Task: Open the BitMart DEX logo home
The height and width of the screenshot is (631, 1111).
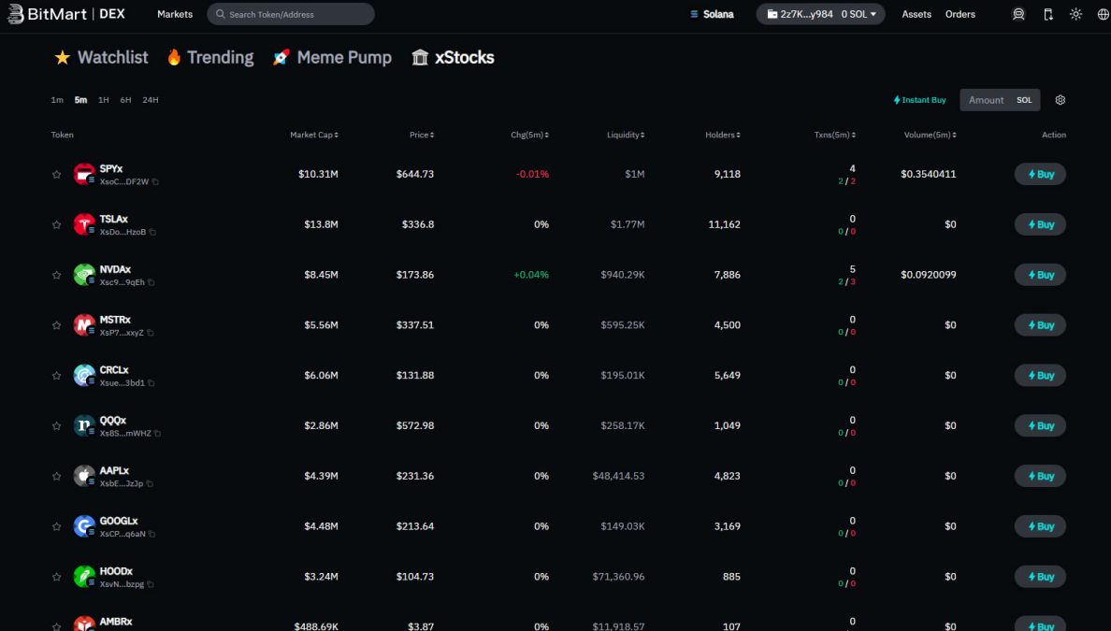Action: (65, 14)
